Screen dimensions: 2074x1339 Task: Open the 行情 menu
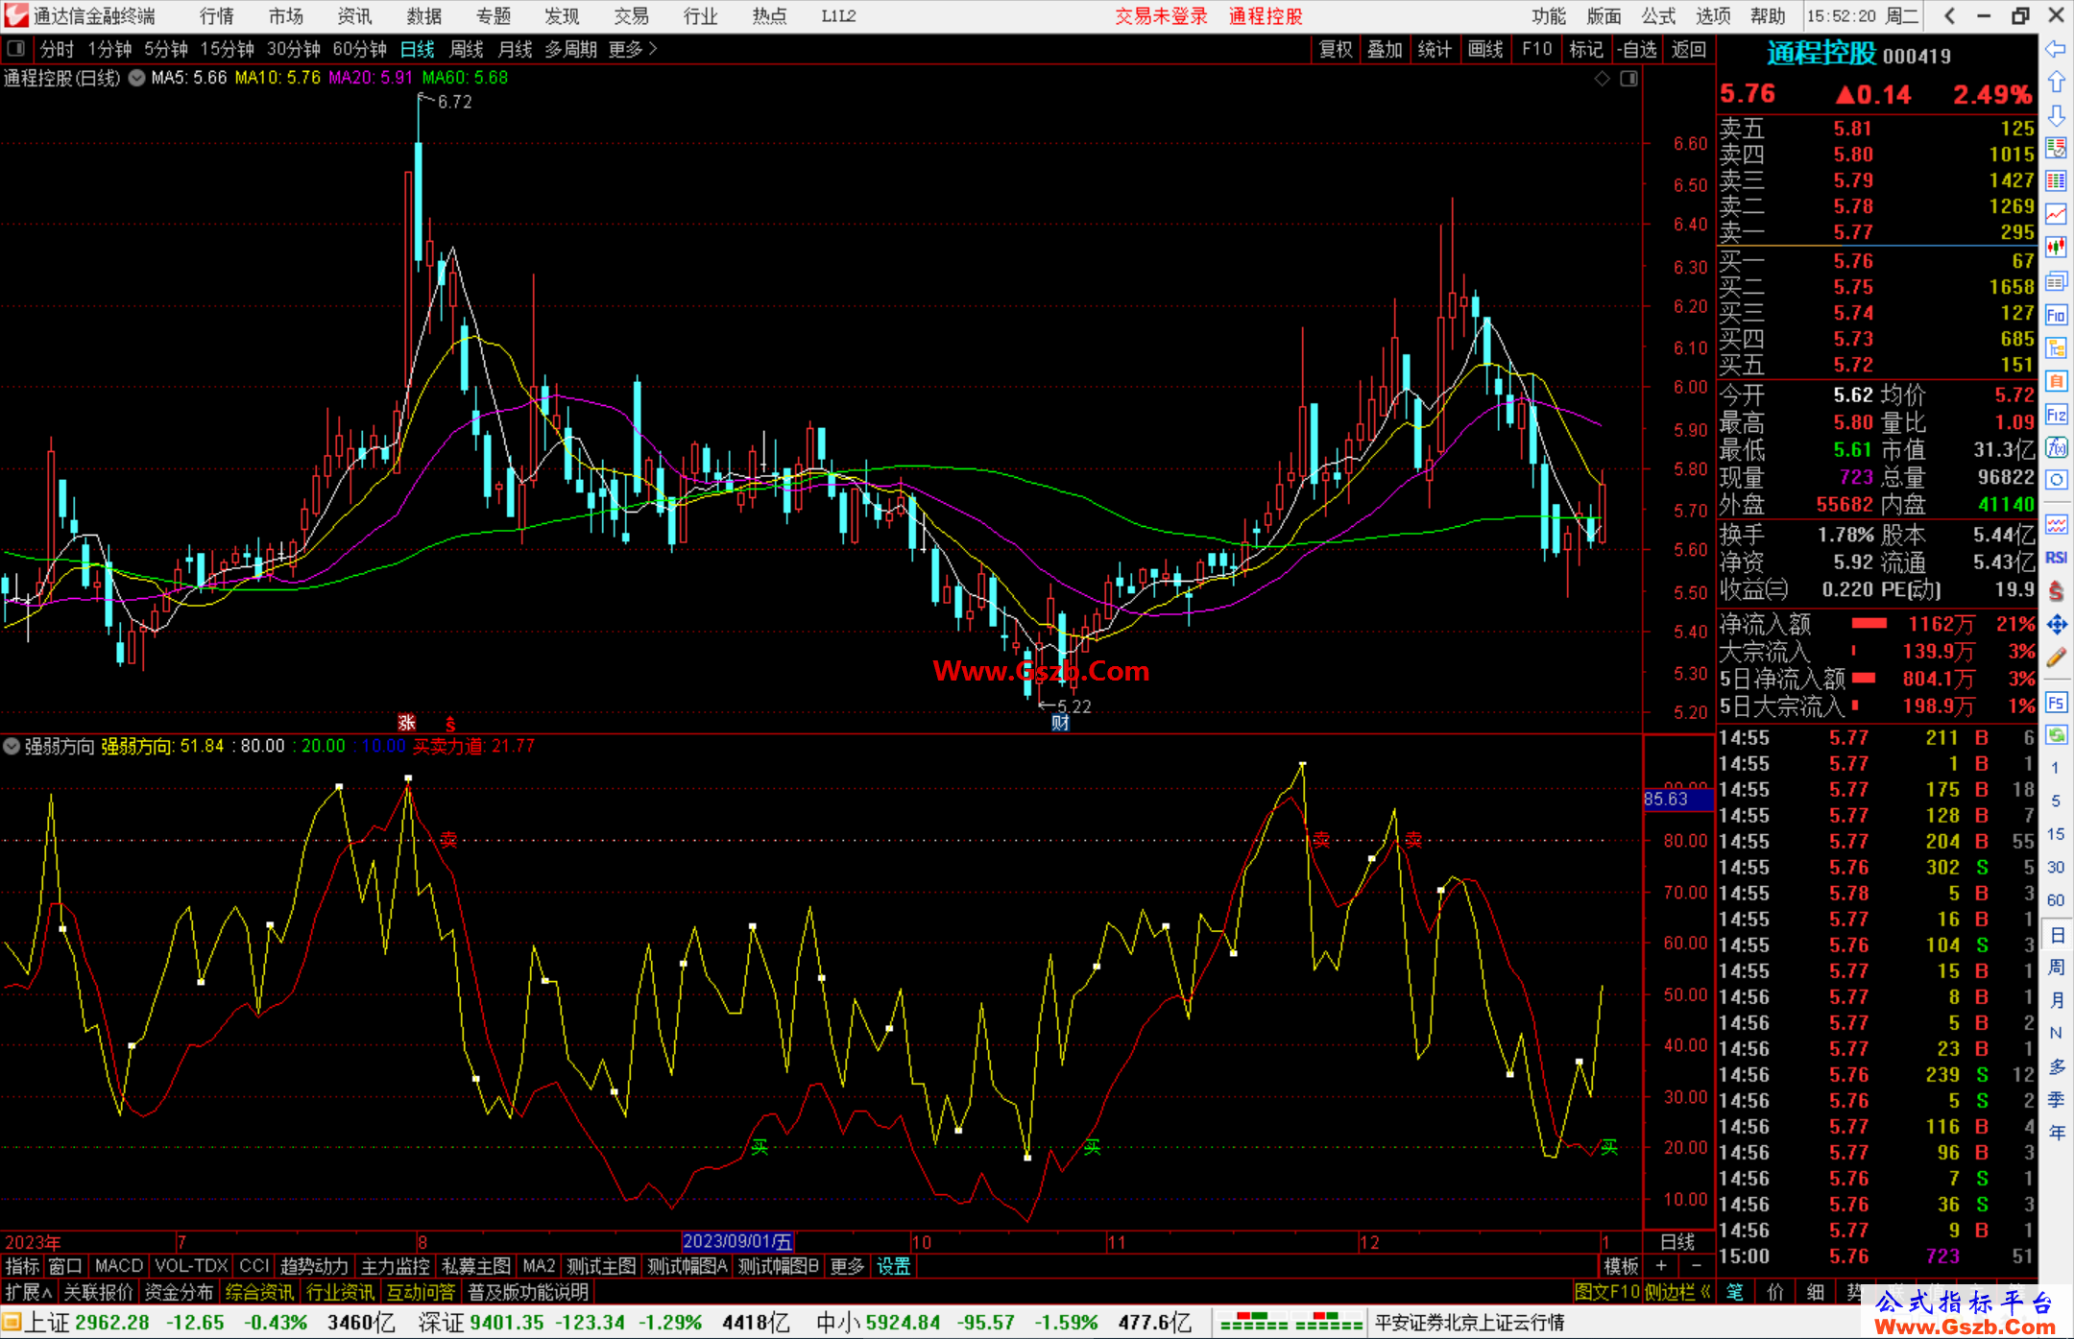(x=217, y=15)
